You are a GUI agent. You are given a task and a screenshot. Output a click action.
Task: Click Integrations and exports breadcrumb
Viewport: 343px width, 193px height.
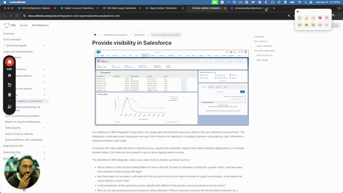pos(115,35)
